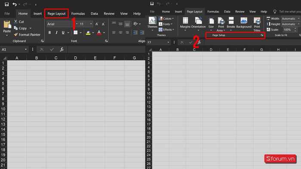Toggle Underline formatting
This screenshot has height=169, width=301.
pyautogui.click(x=63, y=33)
